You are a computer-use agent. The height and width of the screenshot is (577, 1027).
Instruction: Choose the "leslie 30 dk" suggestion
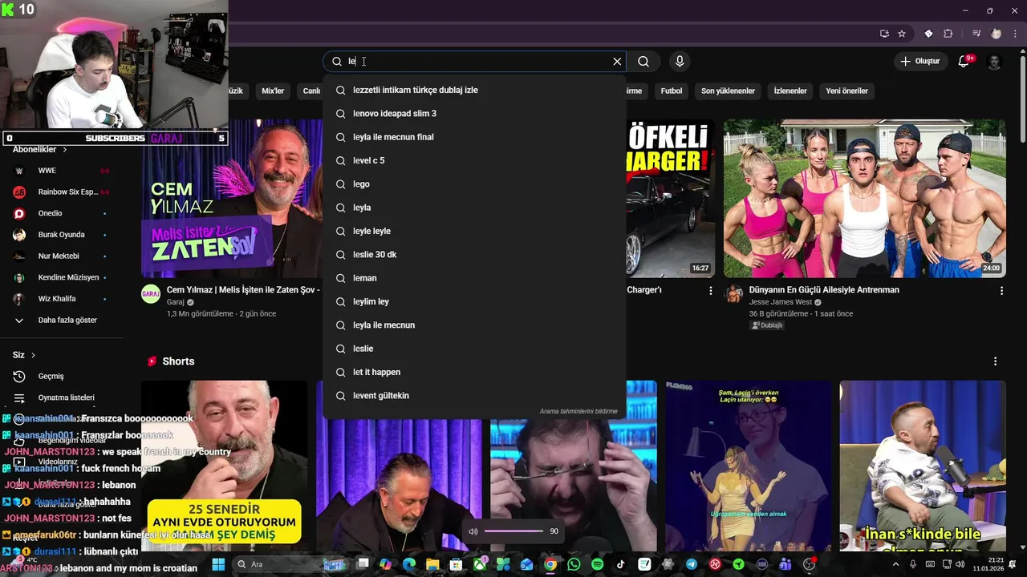coord(473,255)
